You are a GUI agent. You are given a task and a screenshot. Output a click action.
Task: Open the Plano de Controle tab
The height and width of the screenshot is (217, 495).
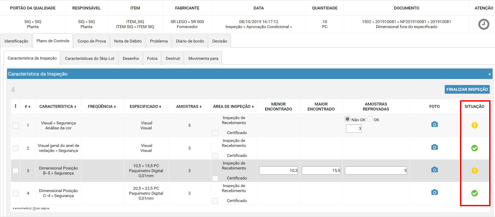[53, 41]
